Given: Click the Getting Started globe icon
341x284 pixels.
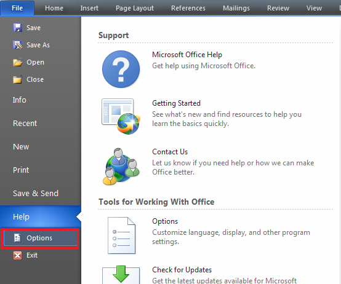Looking at the screenshot, I should coord(121,116).
